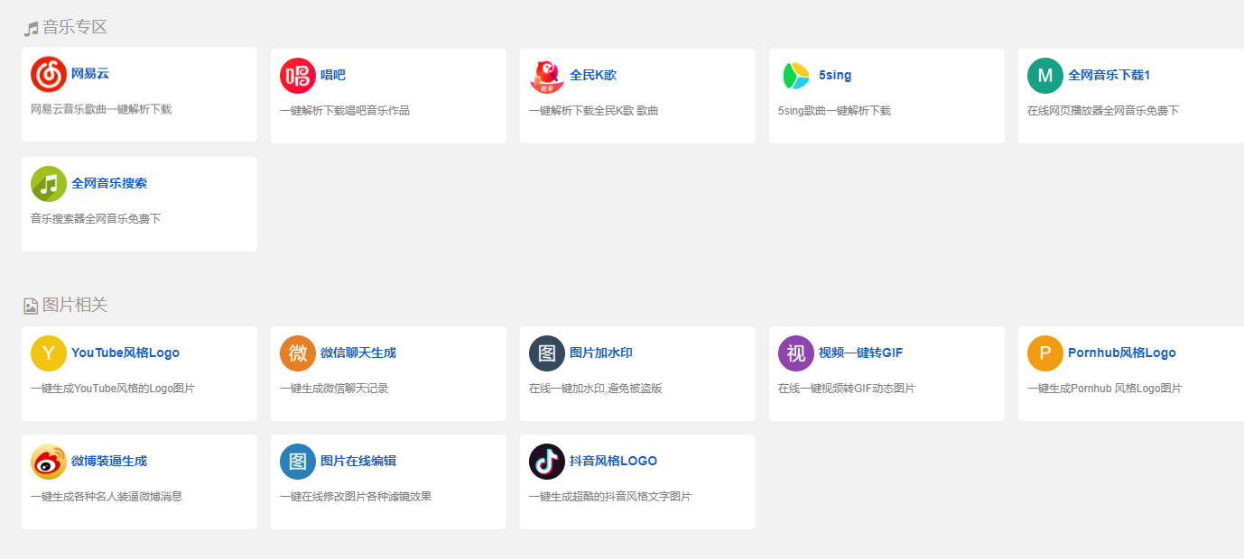Click the 网易云 red music logo icon
The width and height of the screenshot is (1244, 559).
point(49,74)
